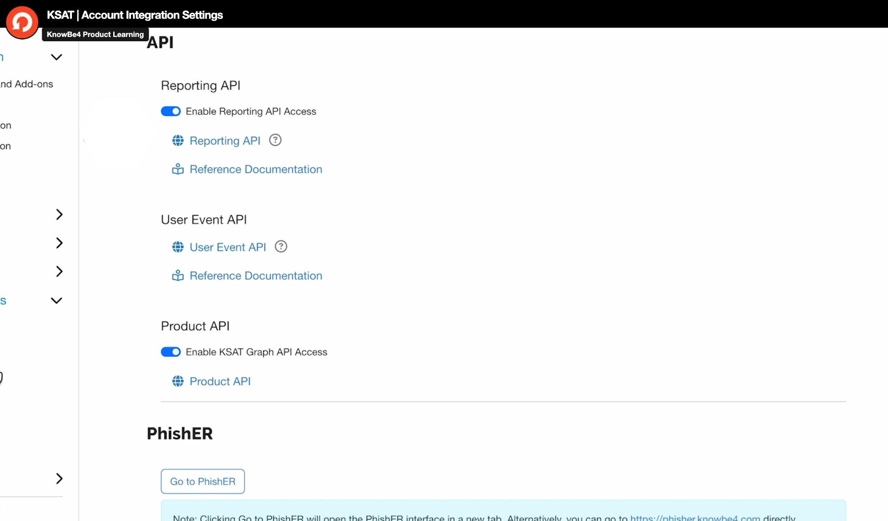This screenshot has width=888, height=521.
Task: Select the Add-ons entry in the sidebar
Action: [27, 84]
